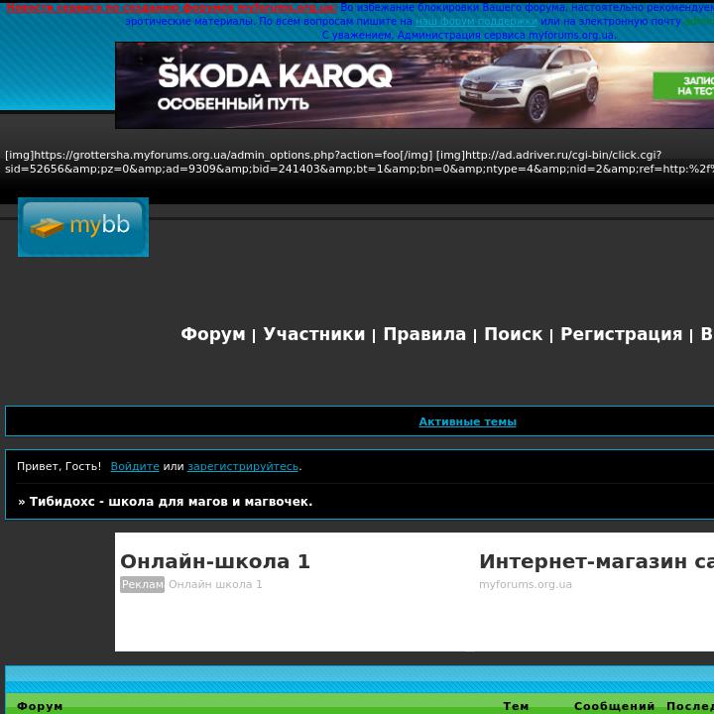The image size is (714, 714).
Task: Open the Тибидохс forum breadcrumb title
Action: (x=171, y=502)
